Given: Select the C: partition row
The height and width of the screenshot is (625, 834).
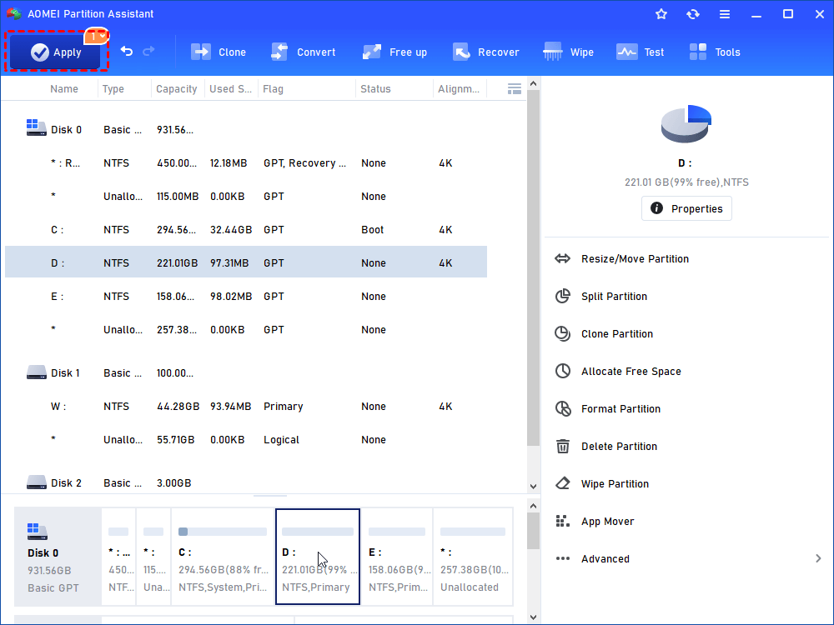Looking at the screenshot, I should 246,230.
